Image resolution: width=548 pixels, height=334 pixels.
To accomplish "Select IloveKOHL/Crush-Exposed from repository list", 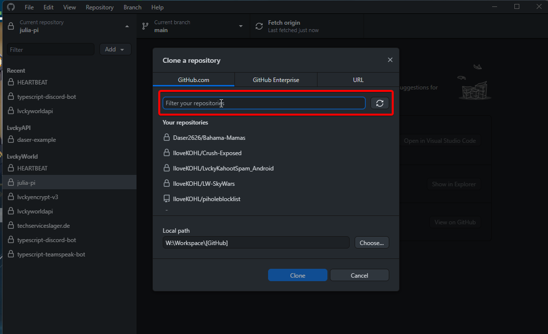I will (207, 153).
